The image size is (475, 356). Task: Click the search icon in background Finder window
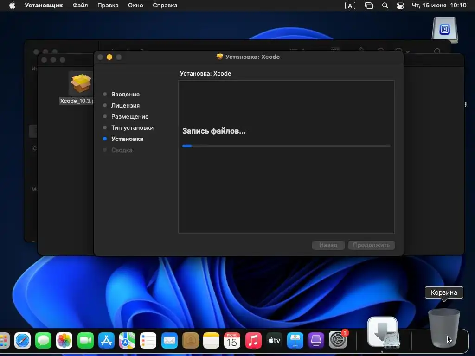coord(437,51)
